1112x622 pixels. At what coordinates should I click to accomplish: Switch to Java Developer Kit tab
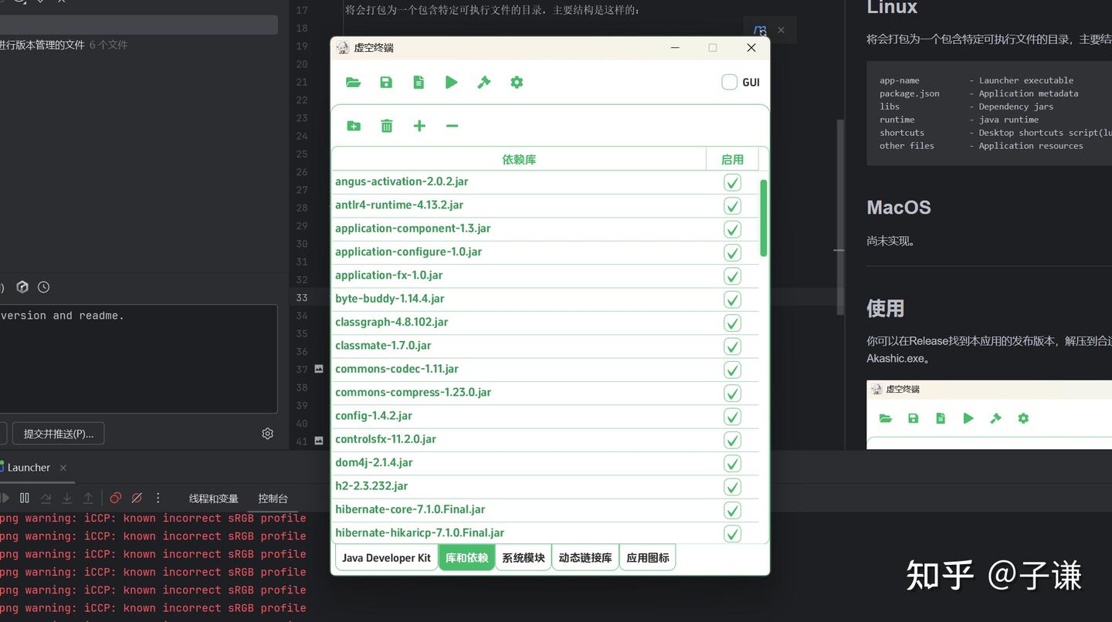(386, 557)
